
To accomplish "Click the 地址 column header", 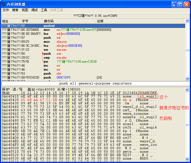I will coord(11,21).
